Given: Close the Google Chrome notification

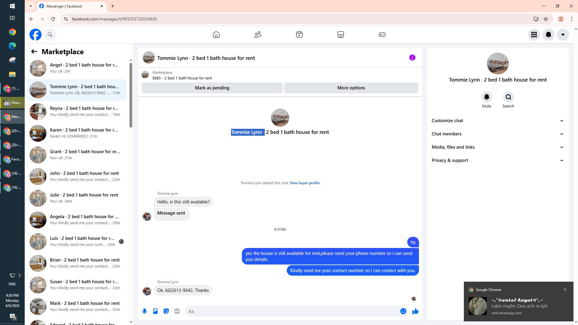Looking at the screenshot, I should (565, 289).
